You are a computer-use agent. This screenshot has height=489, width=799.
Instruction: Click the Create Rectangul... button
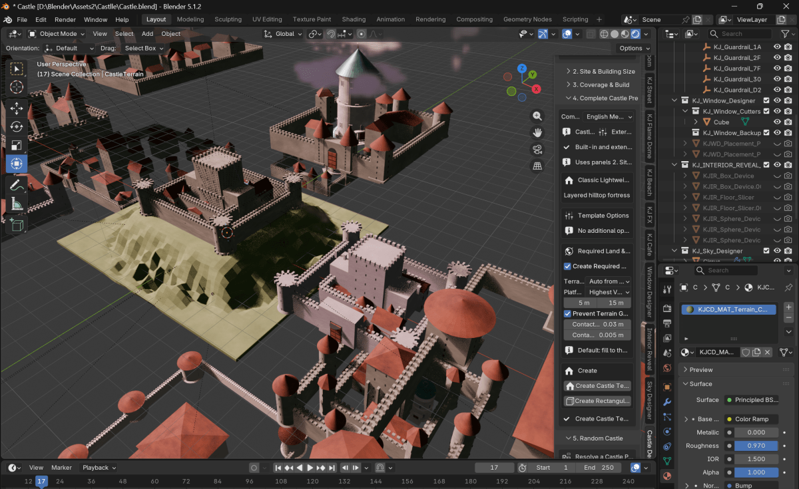tap(597, 401)
